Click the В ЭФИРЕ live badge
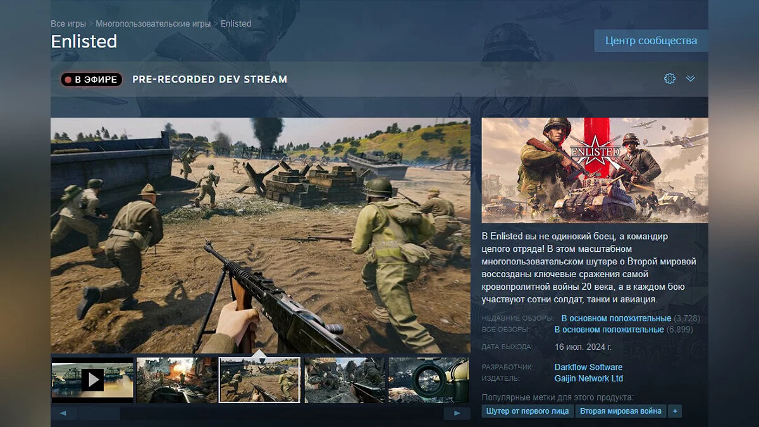The width and height of the screenshot is (759, 427). (91, 80)
